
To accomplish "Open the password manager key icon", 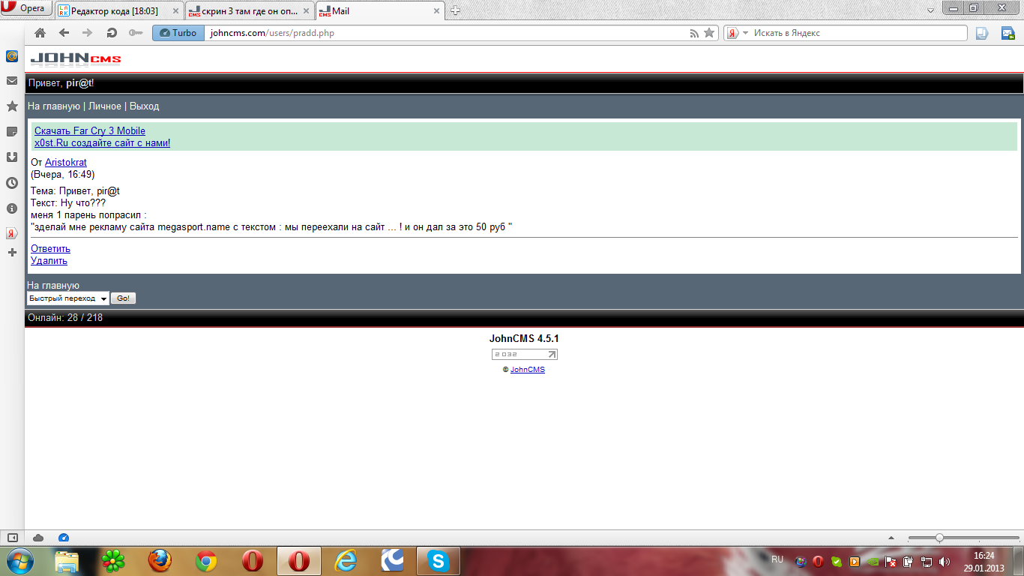I will point(136,33).
